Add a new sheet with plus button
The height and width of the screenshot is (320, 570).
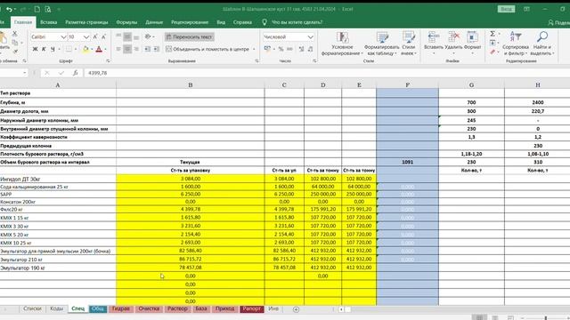296,309
